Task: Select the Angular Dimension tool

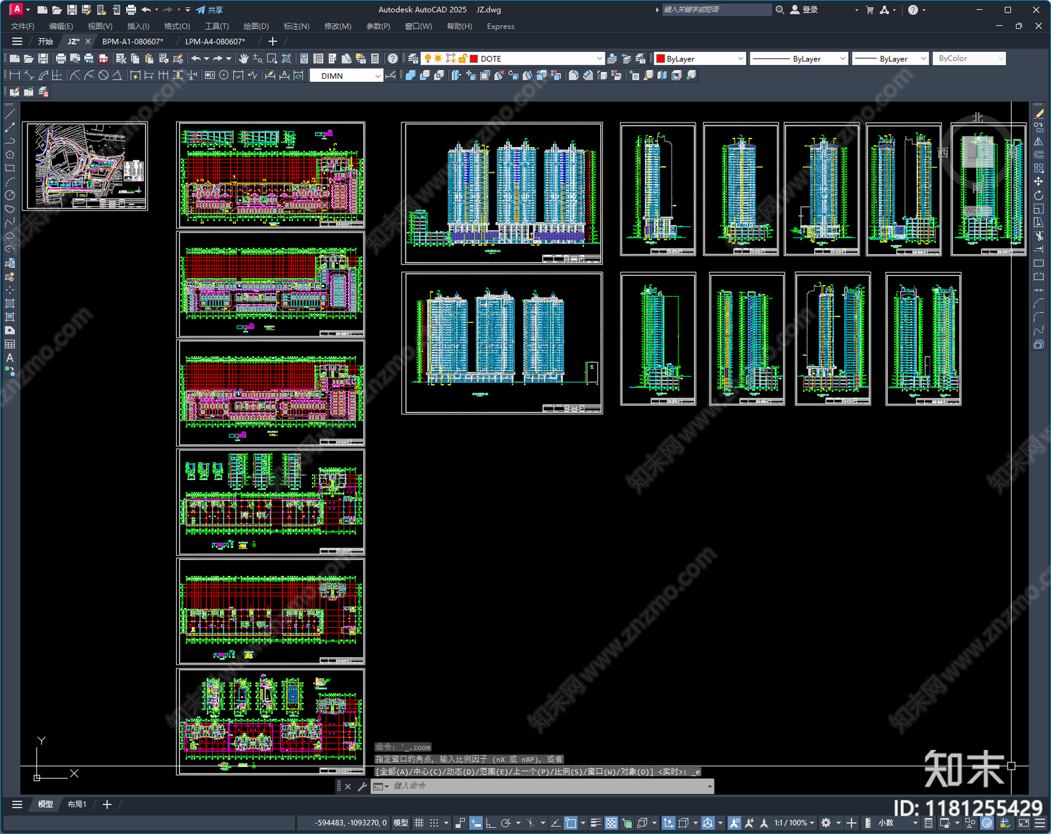Action: point(117,76)
